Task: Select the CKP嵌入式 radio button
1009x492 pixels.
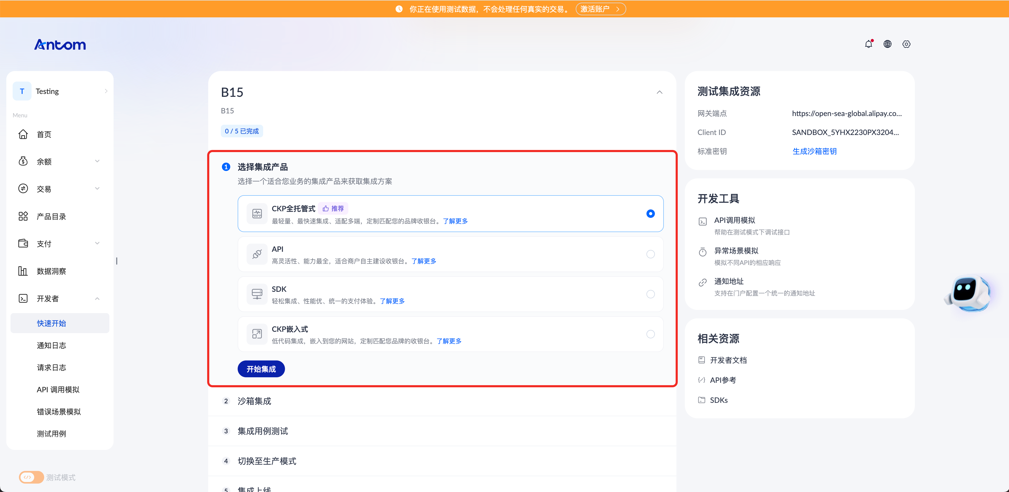Action: point(650,334)
